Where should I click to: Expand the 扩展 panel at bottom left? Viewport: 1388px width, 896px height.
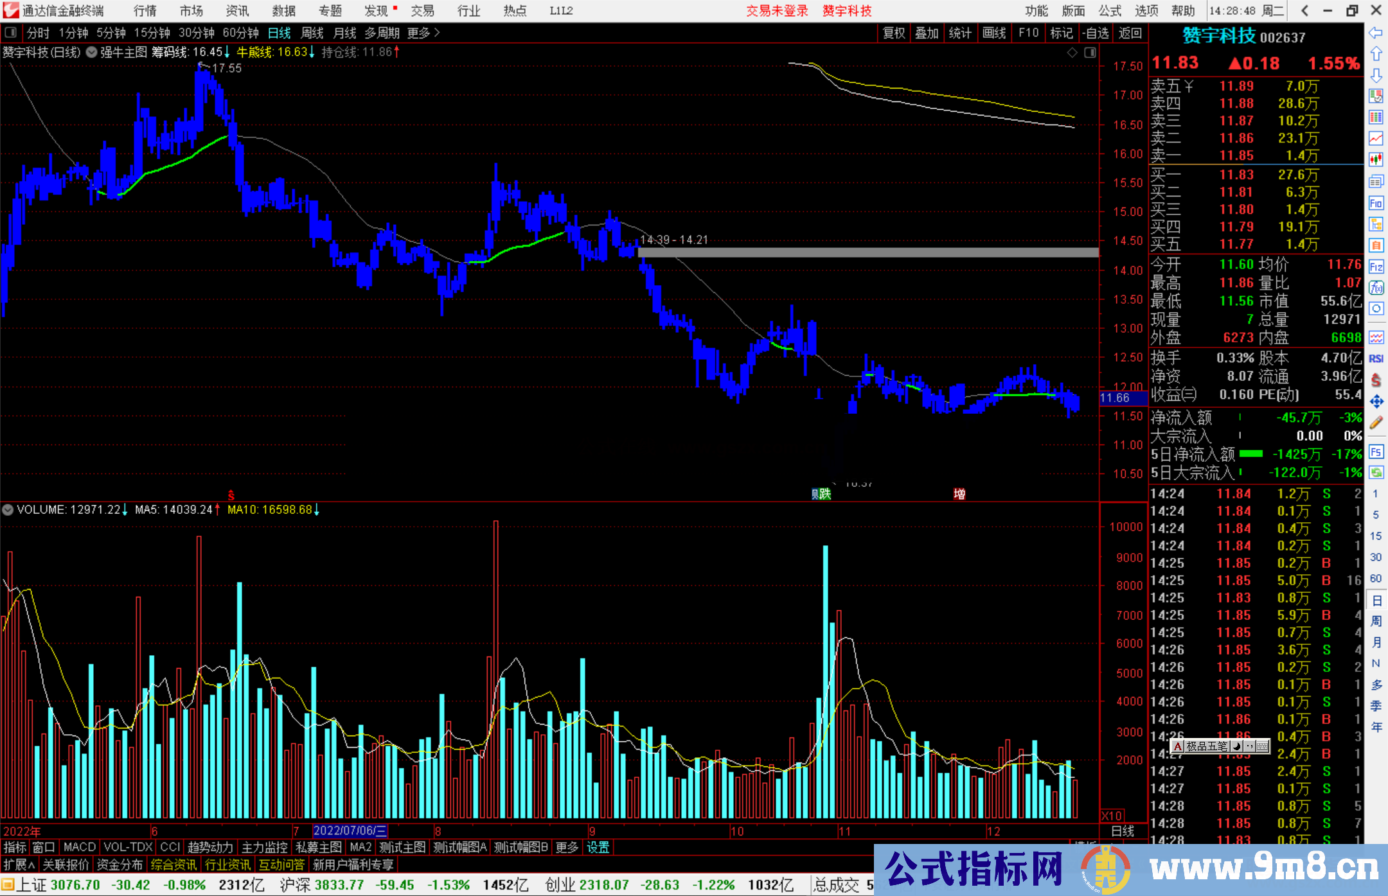coord(19,865)
